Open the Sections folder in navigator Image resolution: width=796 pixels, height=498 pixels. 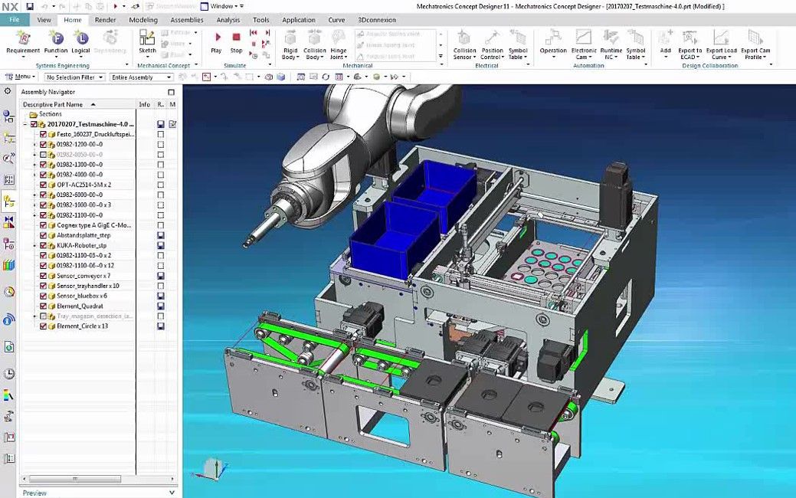pyautogui.click(x=45, y=114)
